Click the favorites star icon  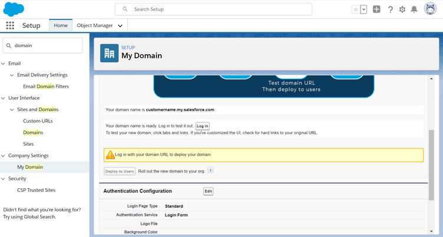(x=356, y=9)
